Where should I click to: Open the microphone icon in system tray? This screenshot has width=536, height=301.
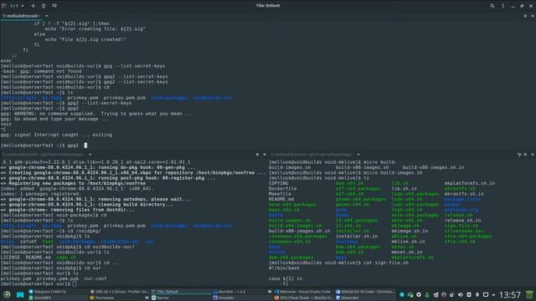[477, 295]
